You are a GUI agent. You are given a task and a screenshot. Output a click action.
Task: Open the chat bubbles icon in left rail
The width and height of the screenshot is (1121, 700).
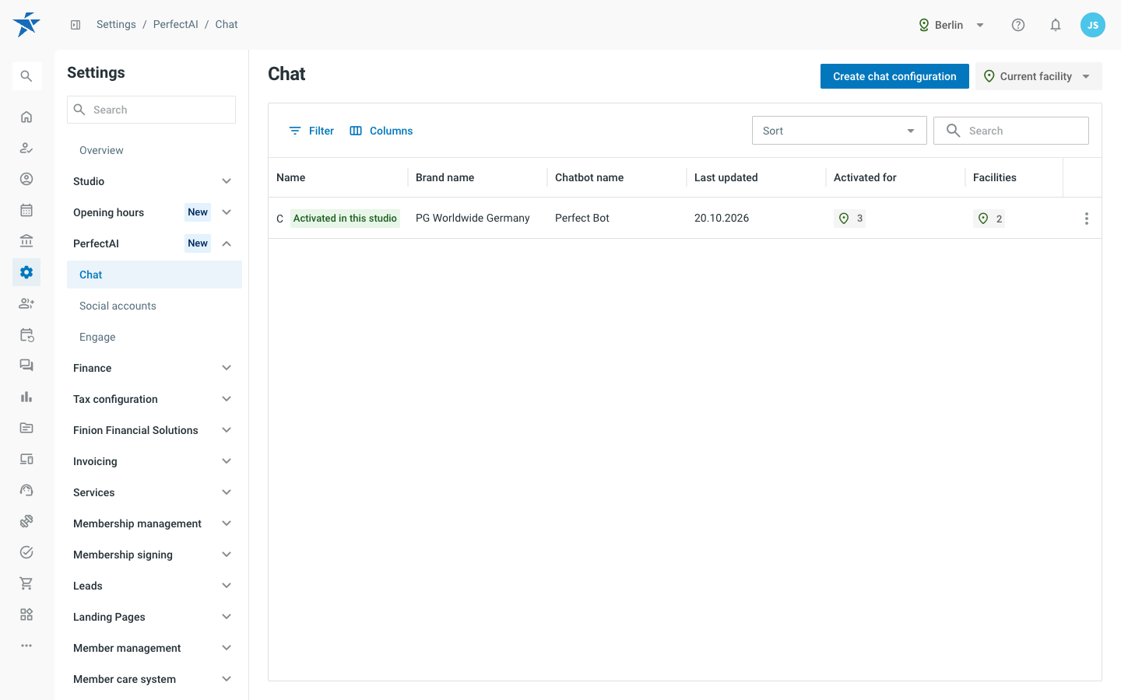tap(26, 366)
